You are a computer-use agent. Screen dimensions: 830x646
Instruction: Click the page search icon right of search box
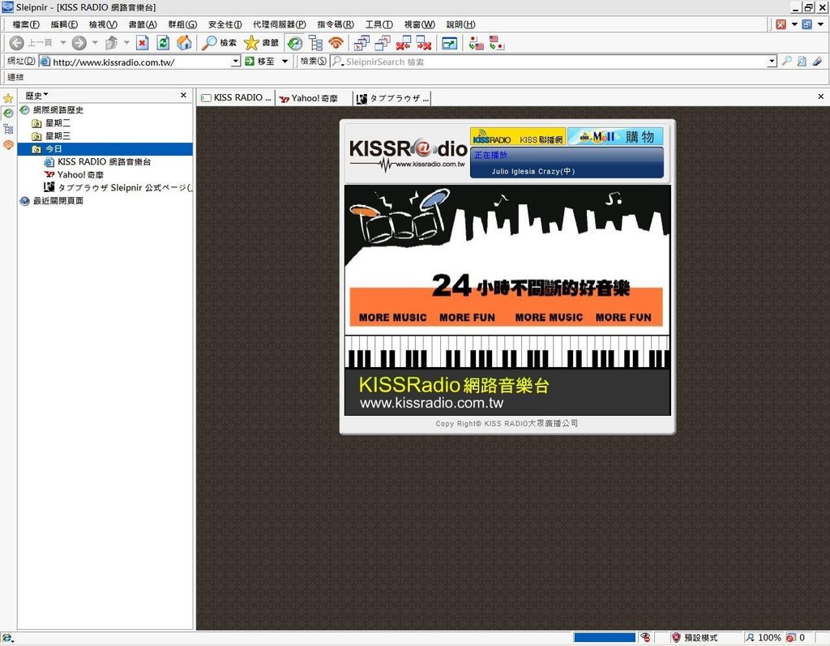click(x=802, y=62)
